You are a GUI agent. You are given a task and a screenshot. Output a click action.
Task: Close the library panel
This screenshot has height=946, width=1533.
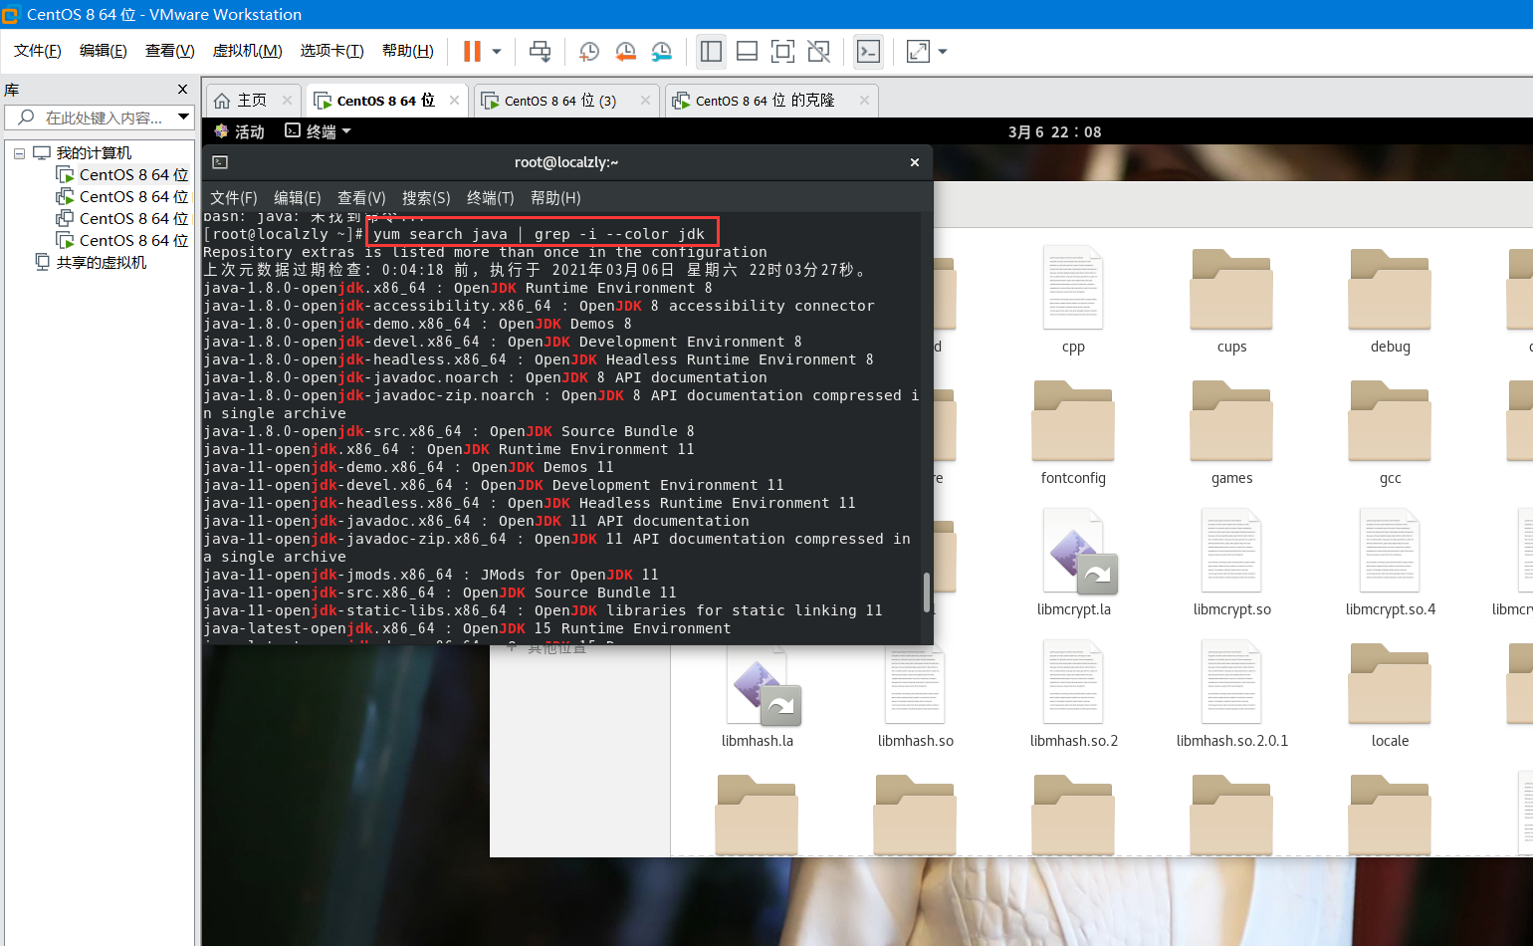point(182,90)
